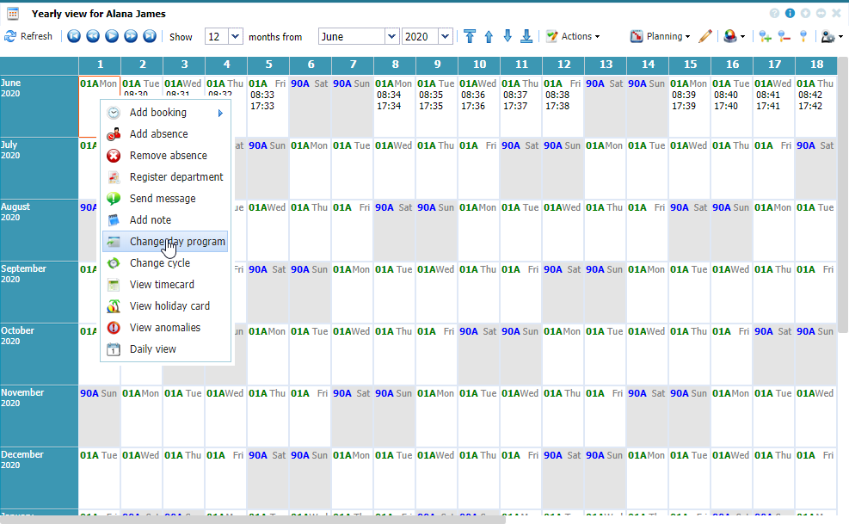849x524 pixels.
Task: Open the start month dropdown showing June
Action: pyautogui.click(x=391, y=36)
